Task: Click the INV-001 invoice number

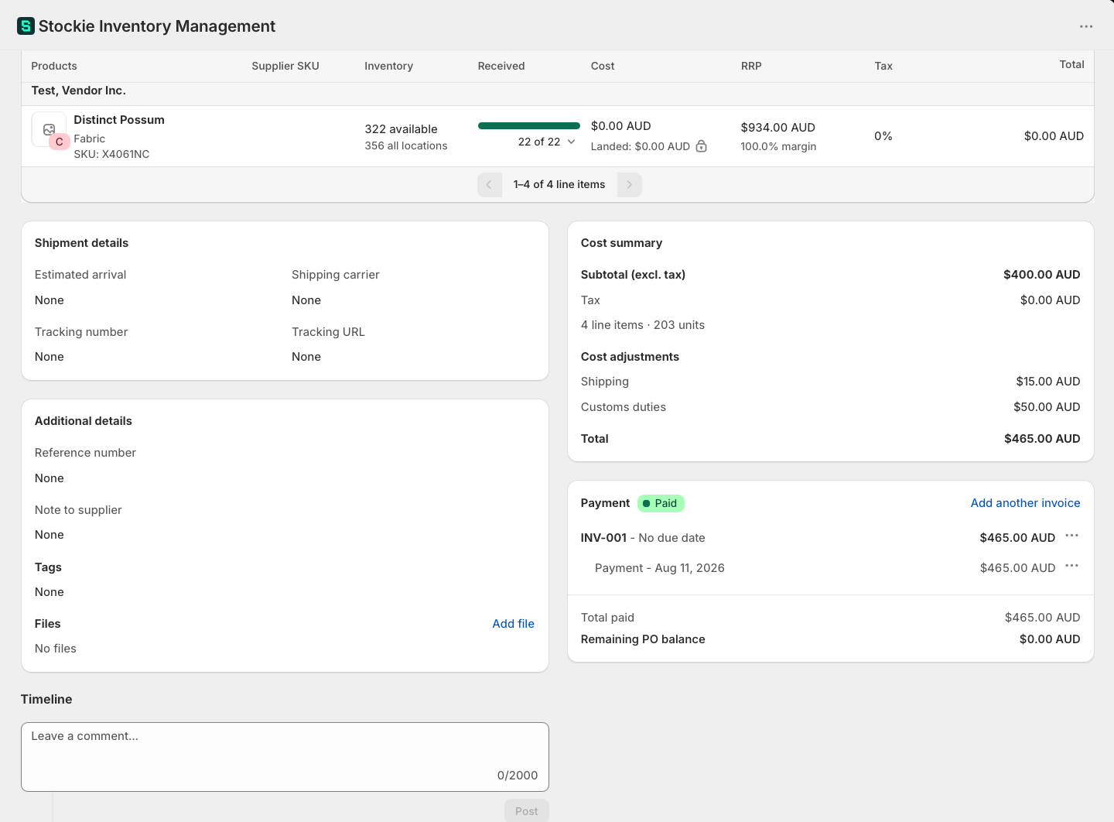Action: [603, 538]
